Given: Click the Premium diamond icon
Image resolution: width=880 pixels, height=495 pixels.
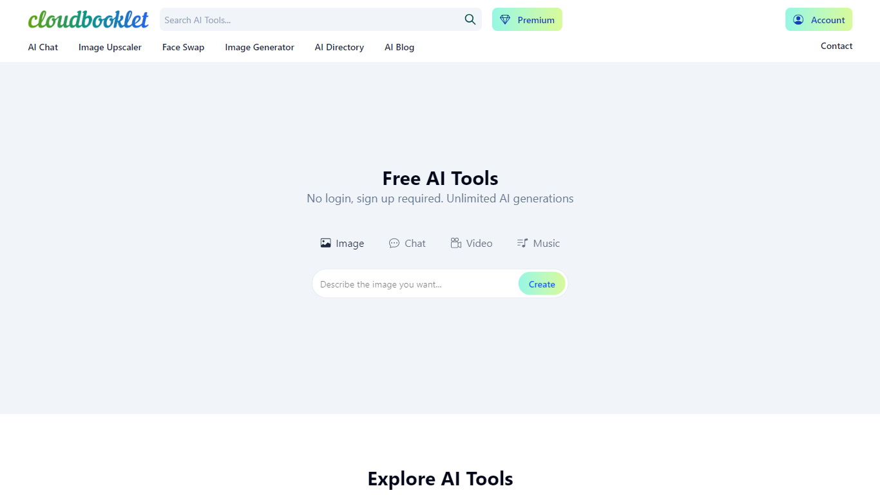Looking at the screenshot, I should [505, 20].
